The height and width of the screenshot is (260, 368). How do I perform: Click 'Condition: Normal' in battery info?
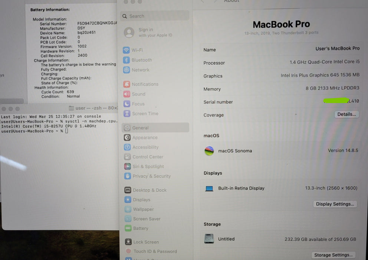[60, 96]
